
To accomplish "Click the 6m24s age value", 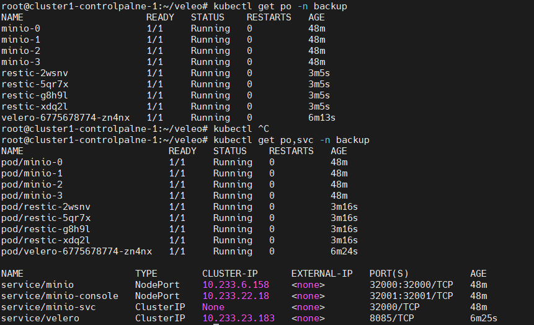I will (x=344, y=251).
